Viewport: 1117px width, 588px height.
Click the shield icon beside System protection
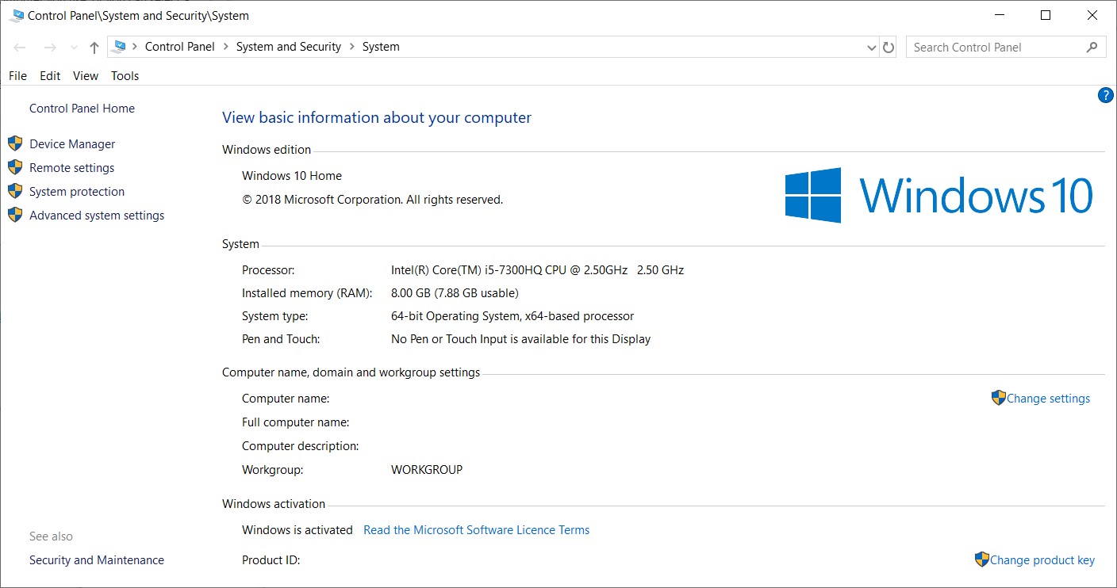(15, 191)
